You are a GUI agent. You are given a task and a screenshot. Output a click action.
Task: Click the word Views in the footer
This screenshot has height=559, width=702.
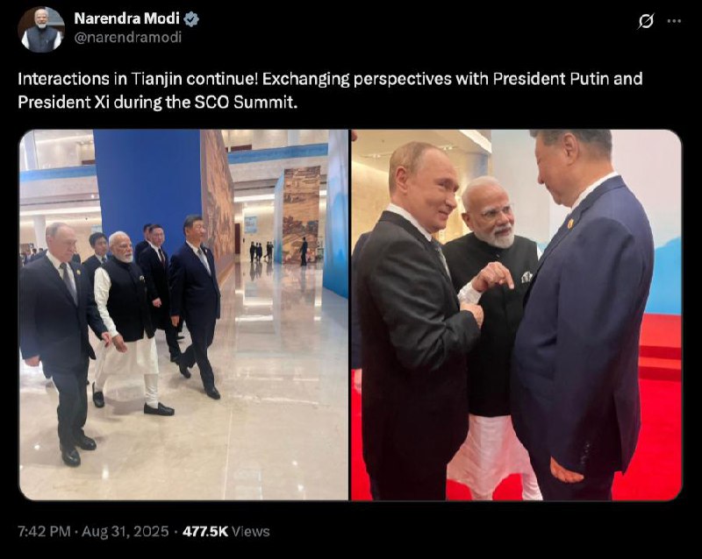click(x=251, y=531)
